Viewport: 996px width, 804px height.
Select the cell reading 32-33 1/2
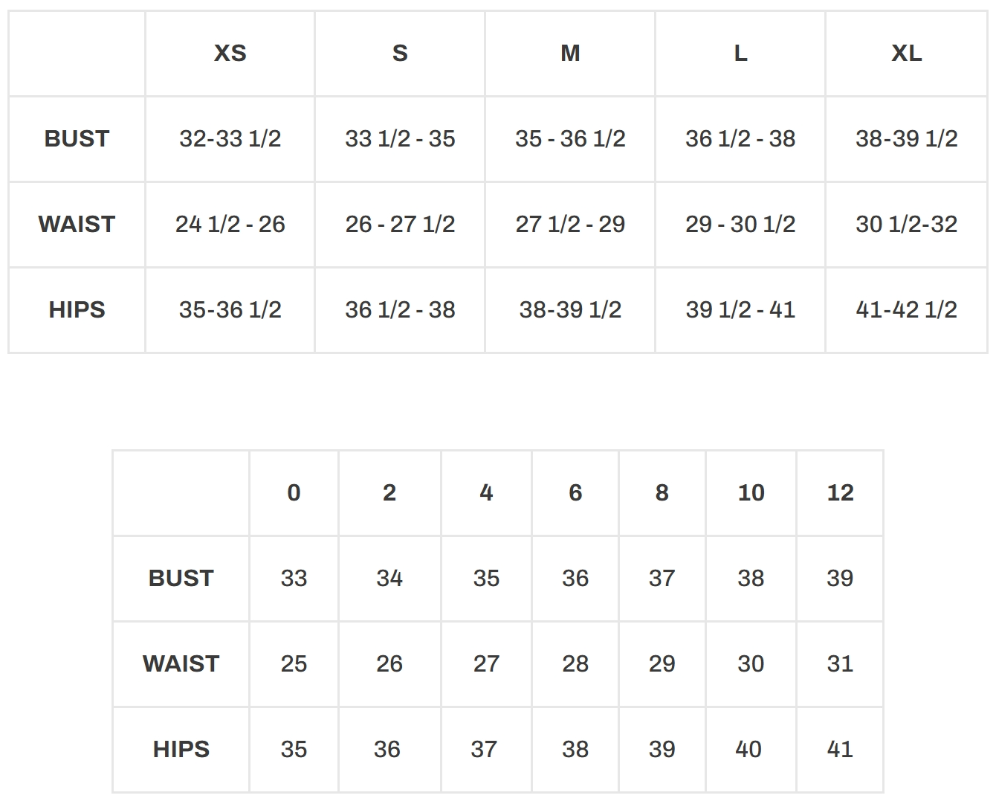pos(230,139)
